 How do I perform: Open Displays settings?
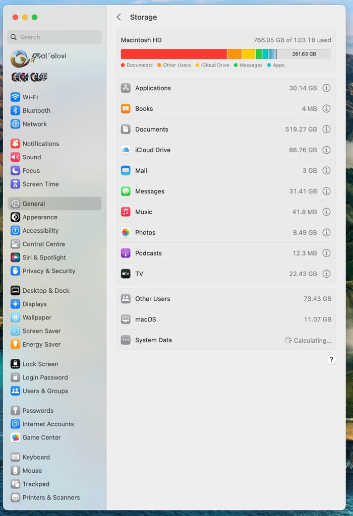click(54, 304)
